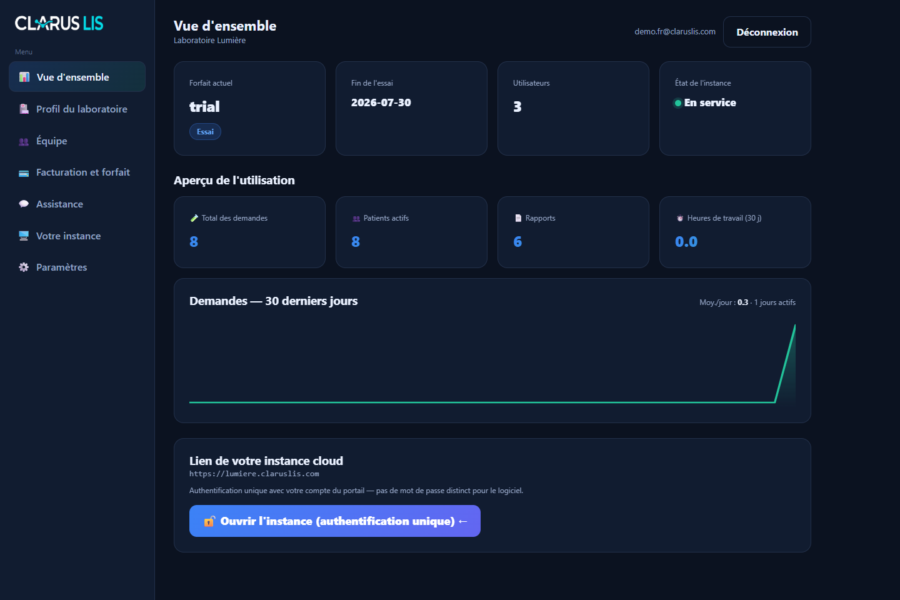Click the Vue d'ensemble chart icon
The height and width of the screenshot is (600, 900).
(24, 77)
